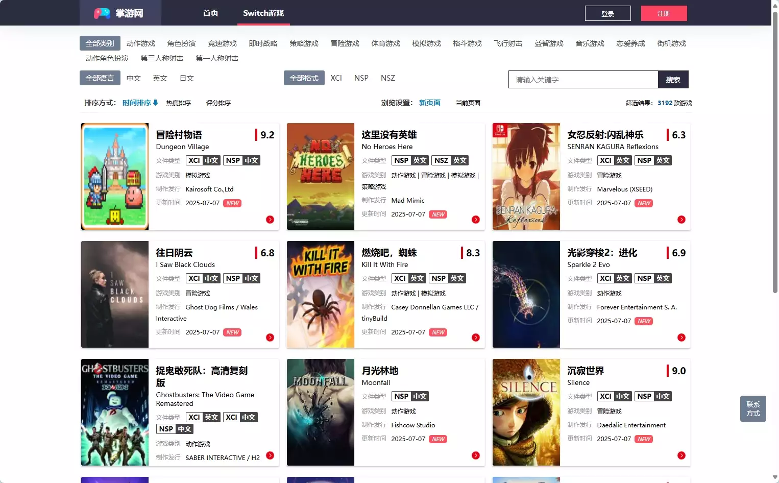Select the Switch游戏 navigation tab
Image resolution: width=779 pixels, height=483 pixels.
coord(263,13)
